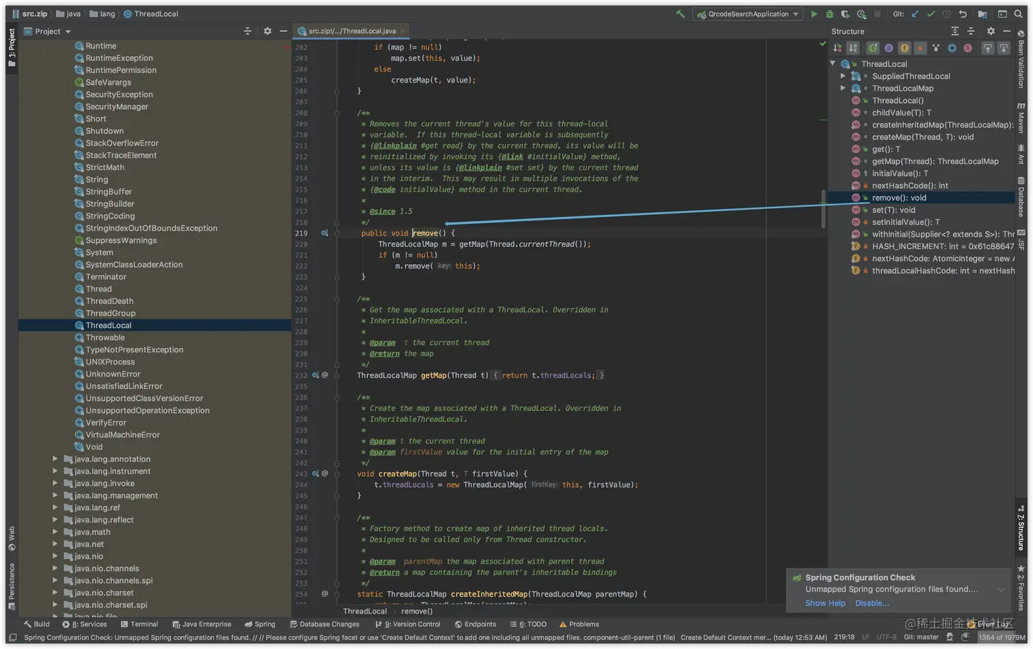The image size is (1033, 649).
Task: Click the green Run button
Action: [814, 14]
